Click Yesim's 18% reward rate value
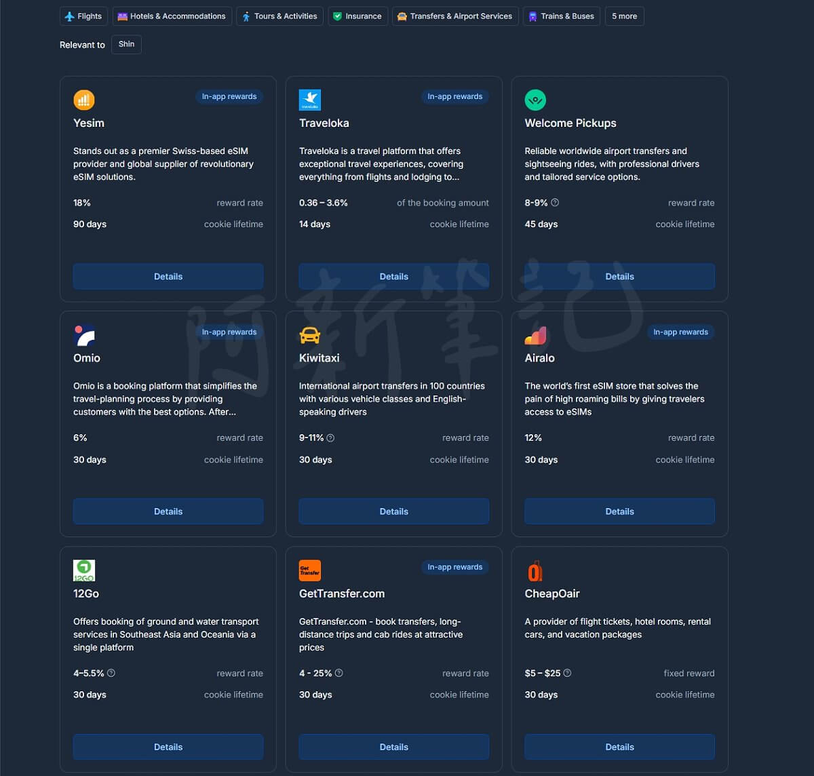 (x=82, y=203)
